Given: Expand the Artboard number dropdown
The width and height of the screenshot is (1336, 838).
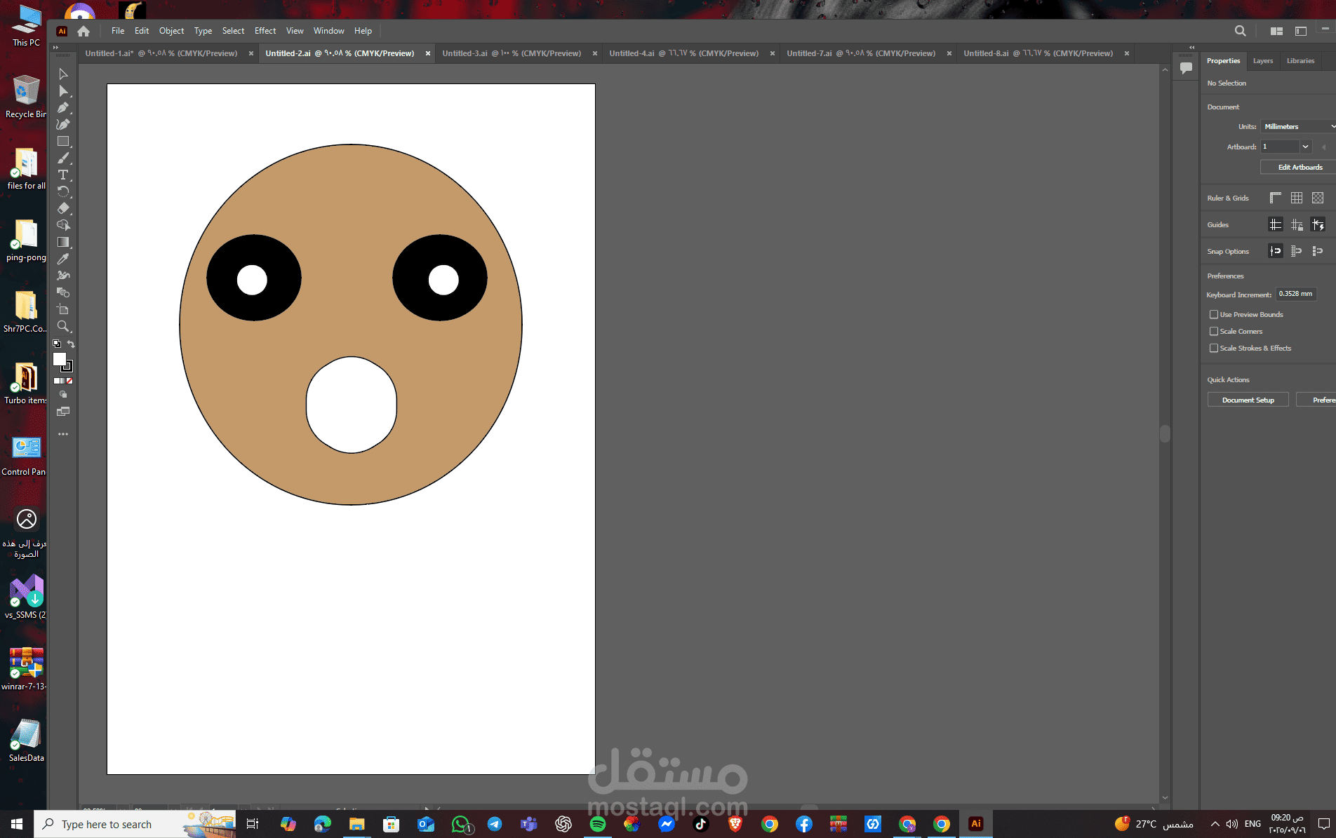Looking at the screenshot, I should coord(1305,147).
